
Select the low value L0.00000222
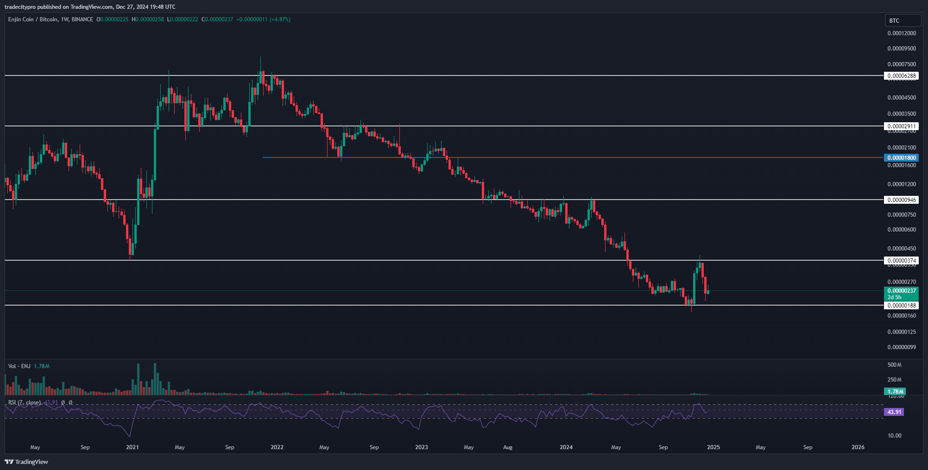pyautogui.click(x=183, y=19)
